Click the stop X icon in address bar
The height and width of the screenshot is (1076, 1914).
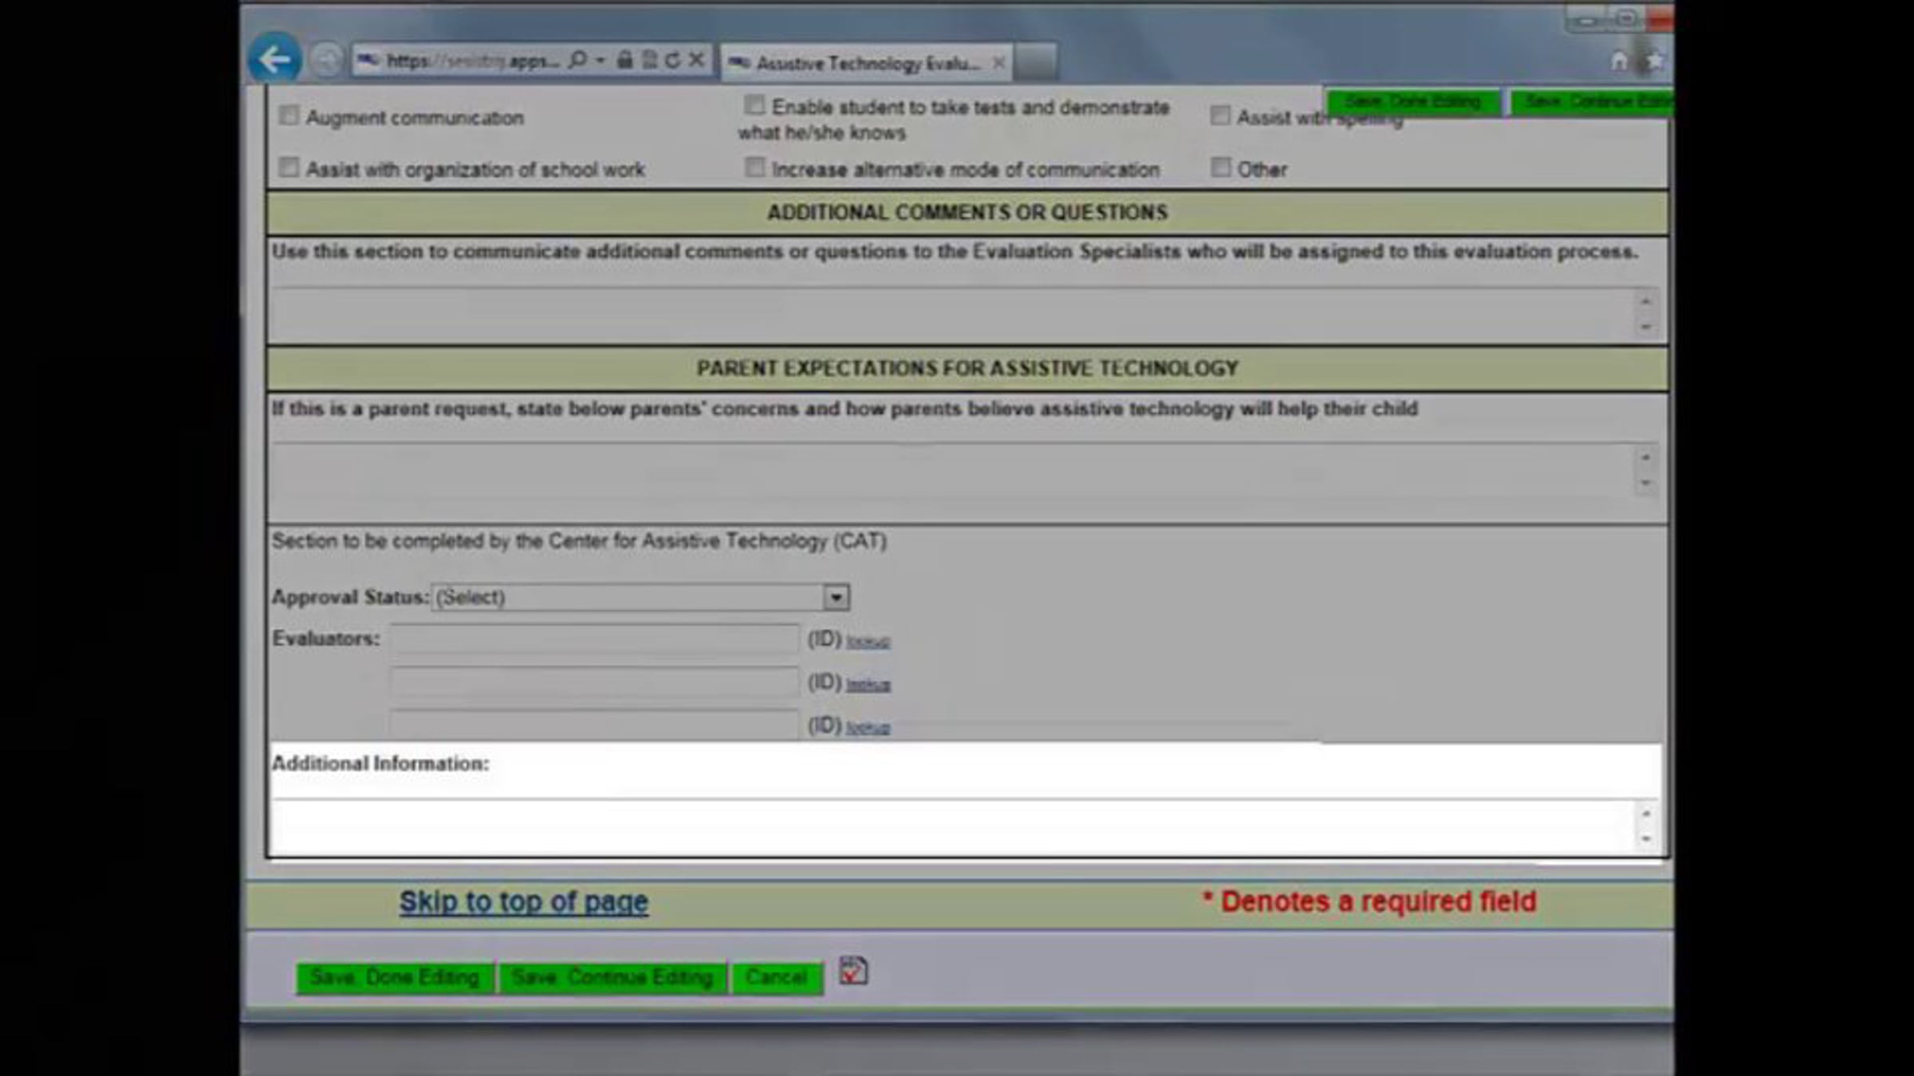[696, 60]
